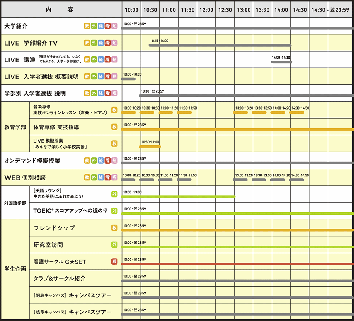Select the 外 badge in LIVE 入学者選抜 概要説明 row
354x321 pixels.
click(x=94, y=76)
